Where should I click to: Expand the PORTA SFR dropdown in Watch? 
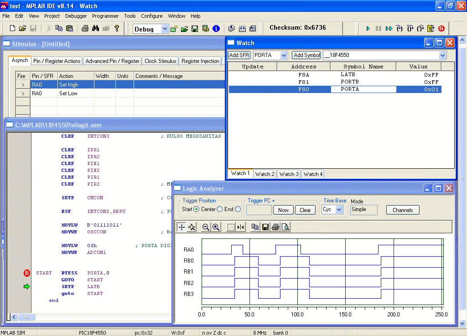(x=284, y=55)
